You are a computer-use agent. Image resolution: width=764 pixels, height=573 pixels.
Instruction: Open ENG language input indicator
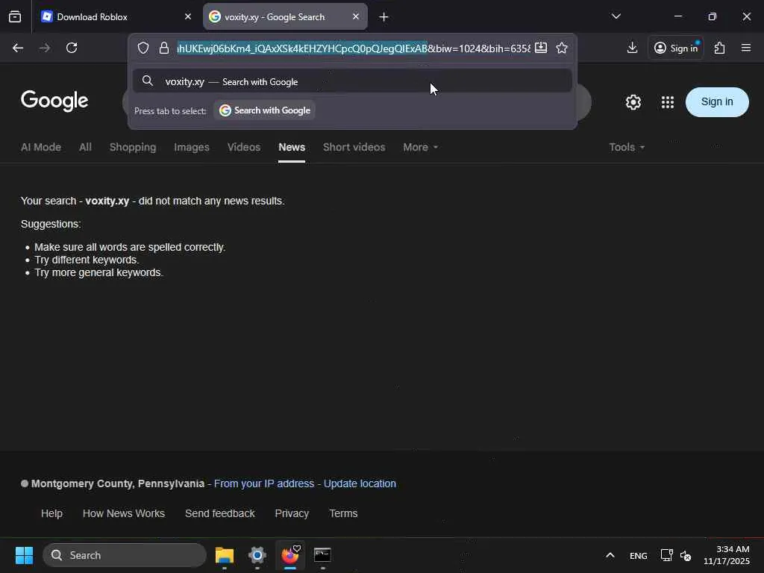pos(639,555)
